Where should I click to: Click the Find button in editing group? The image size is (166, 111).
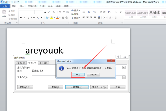click(x=76, y=11)
